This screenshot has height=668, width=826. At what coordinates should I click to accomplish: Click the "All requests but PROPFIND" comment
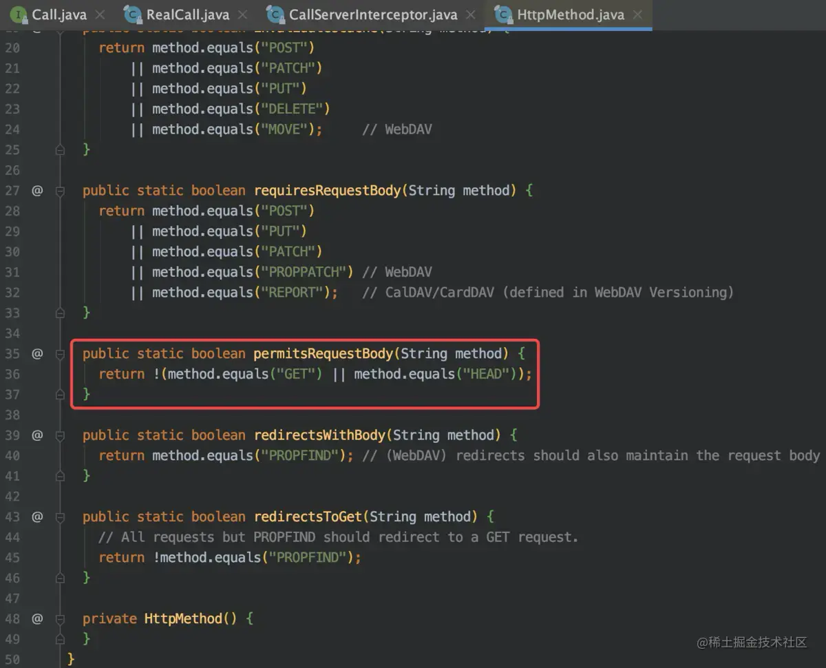pyautogui.click(x=337, y=537)
